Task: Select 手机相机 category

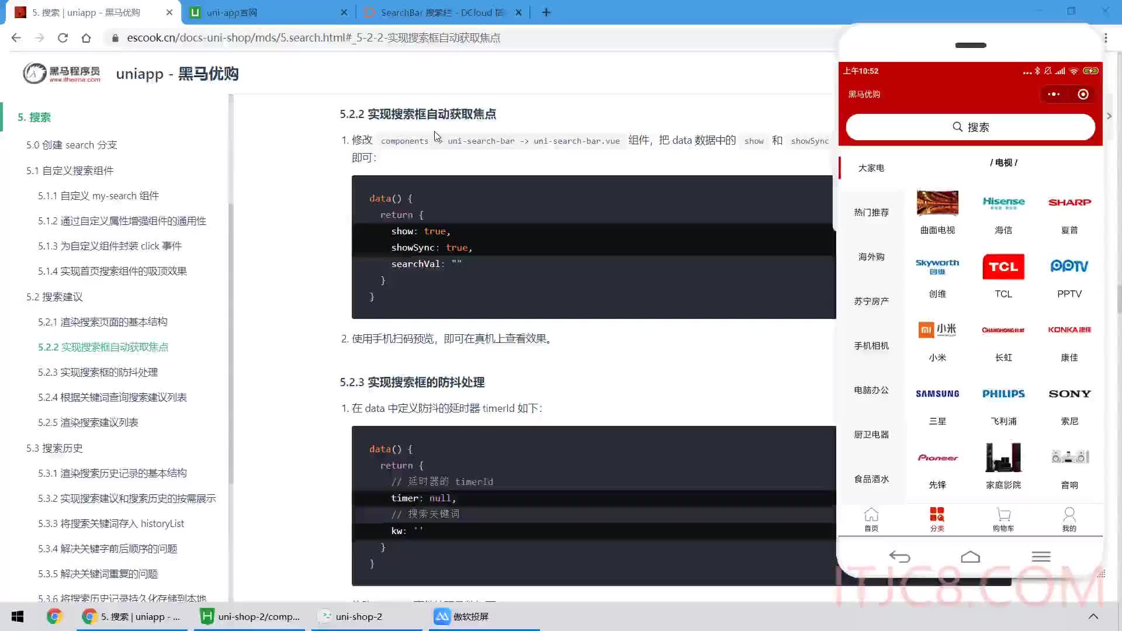Action: coord(871,345)
